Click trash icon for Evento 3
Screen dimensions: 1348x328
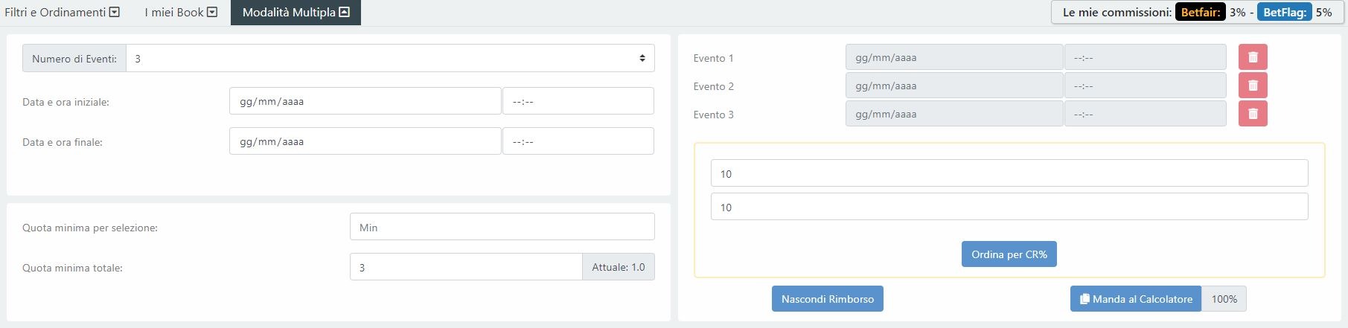pos(1253,114)
